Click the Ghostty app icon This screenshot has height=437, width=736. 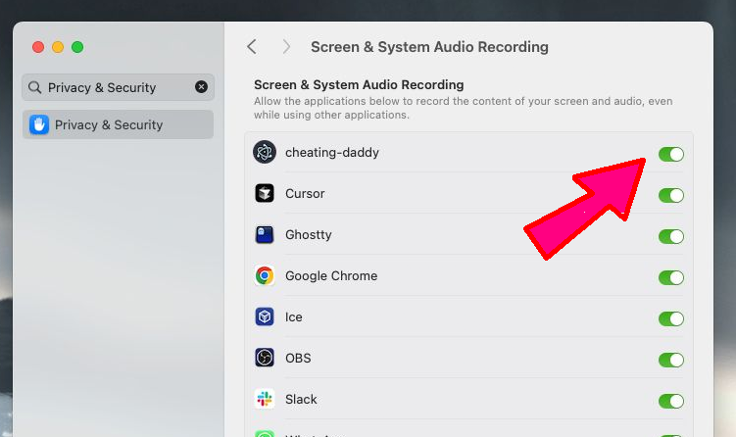[x=265, y=235]
